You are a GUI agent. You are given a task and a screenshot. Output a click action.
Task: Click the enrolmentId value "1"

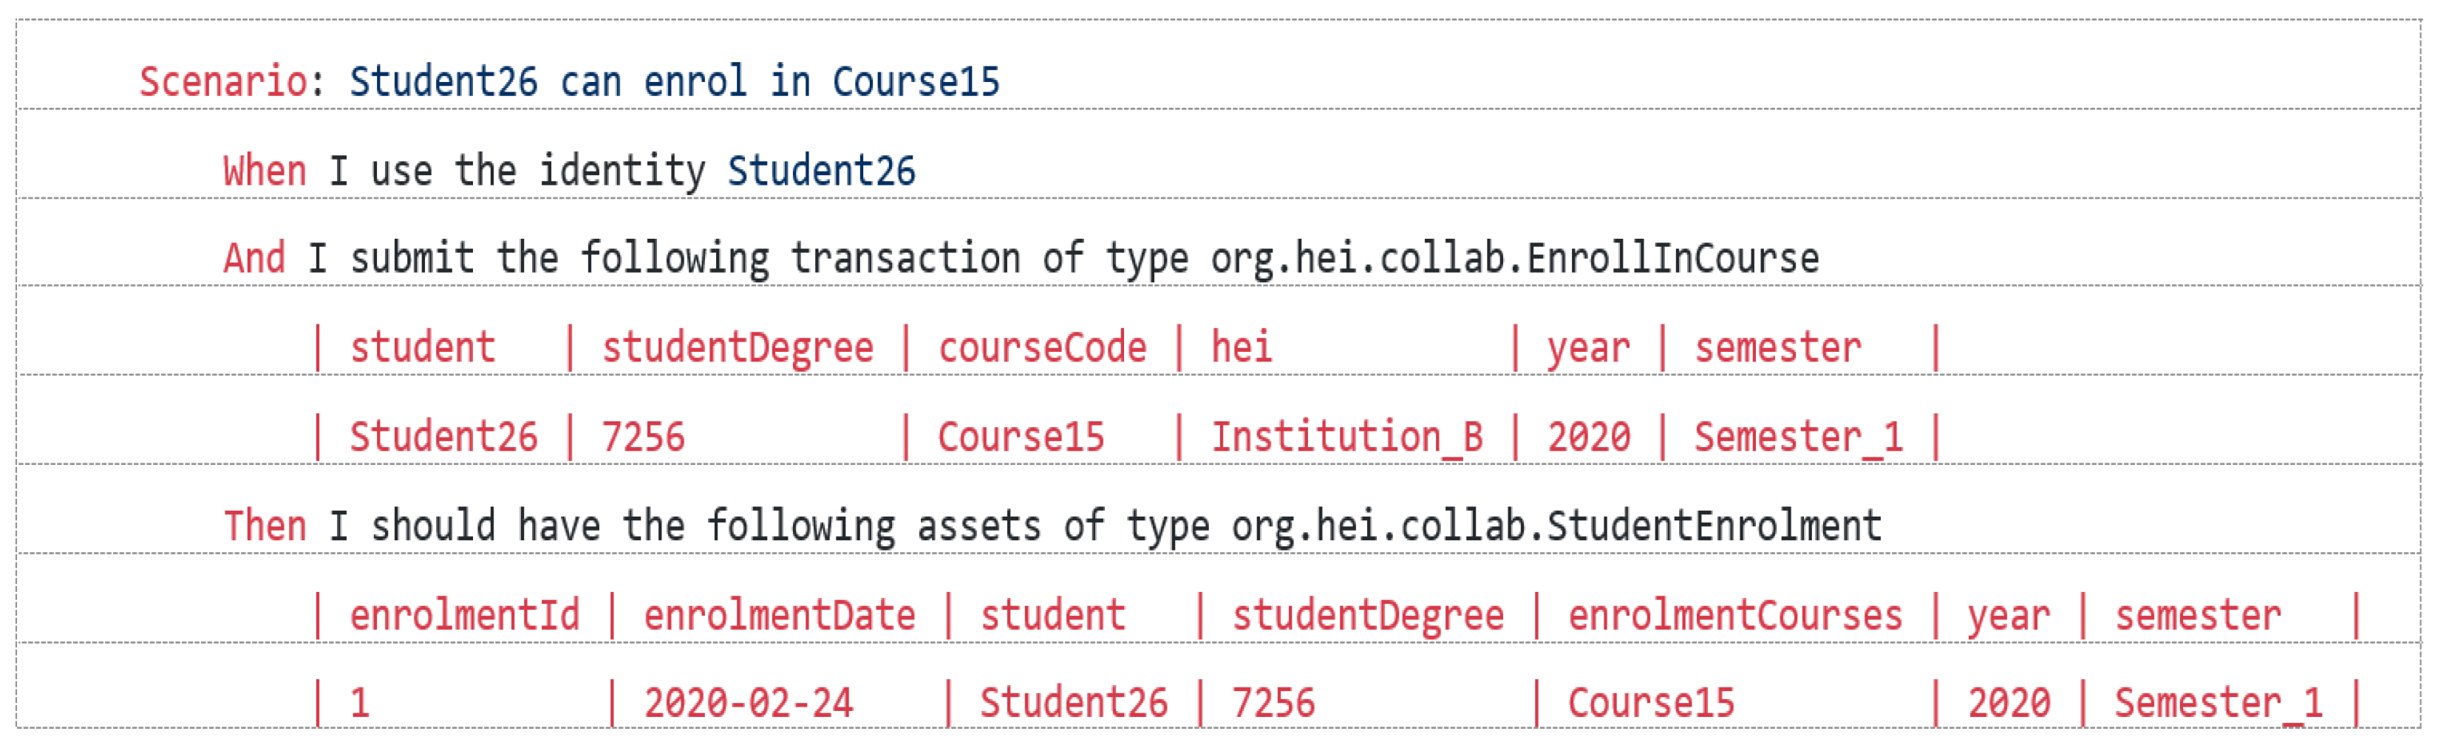pyautogui.click(x=360, y=704)
